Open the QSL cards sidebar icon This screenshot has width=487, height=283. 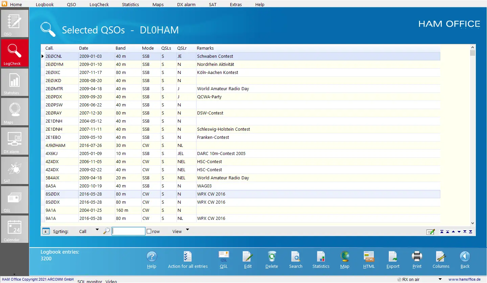point(15,200)
